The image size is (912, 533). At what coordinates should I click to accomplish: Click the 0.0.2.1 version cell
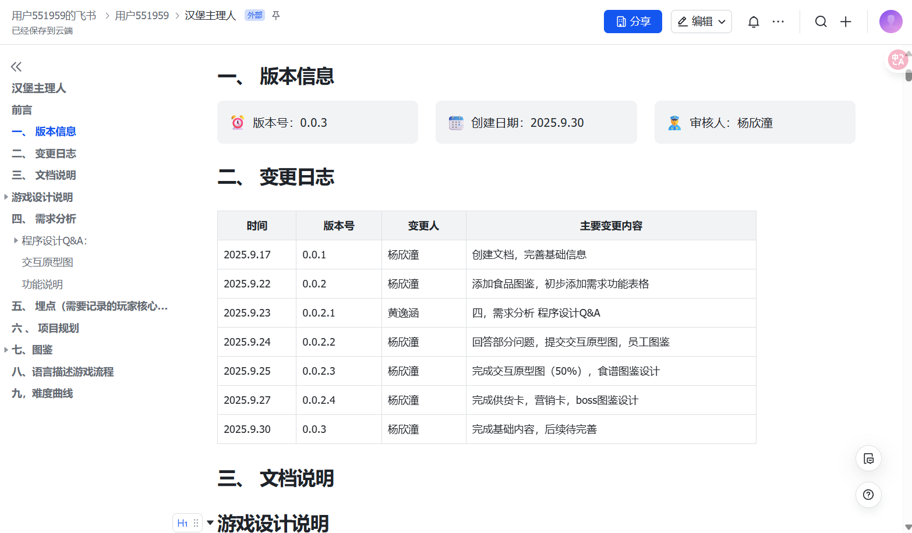click(x=339, y=313)
